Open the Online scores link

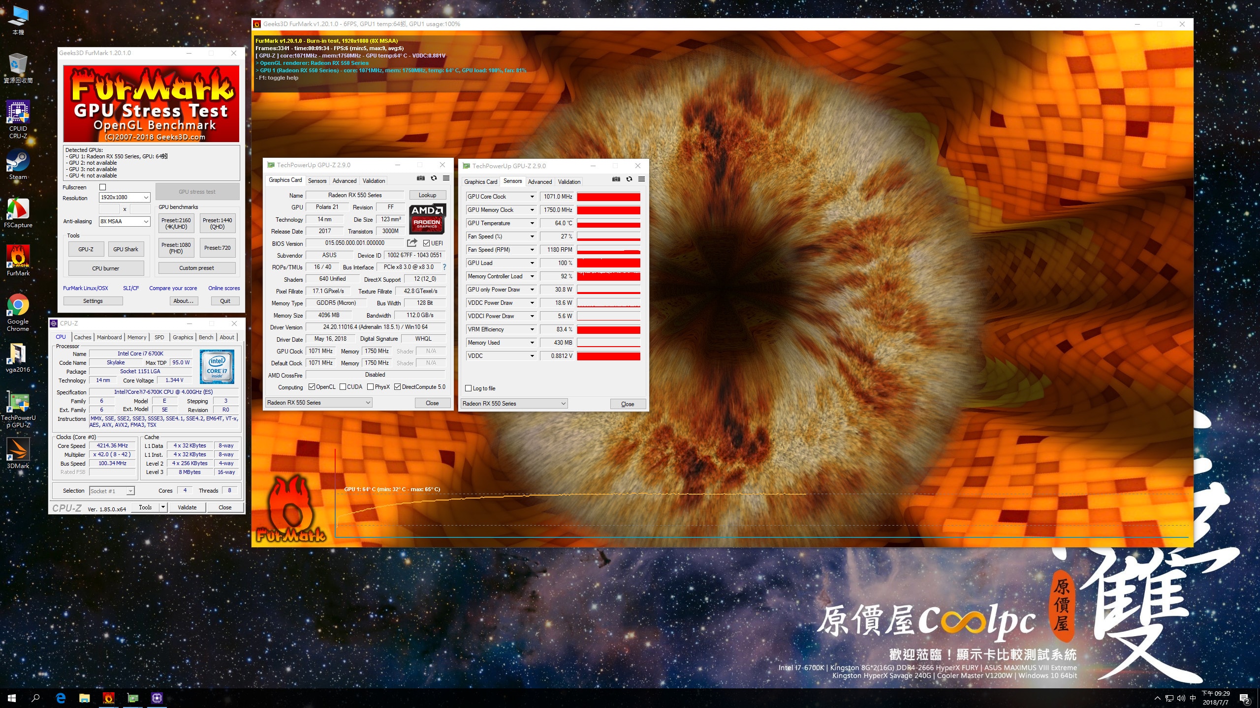pyautogui.click(x=224, y=288)
